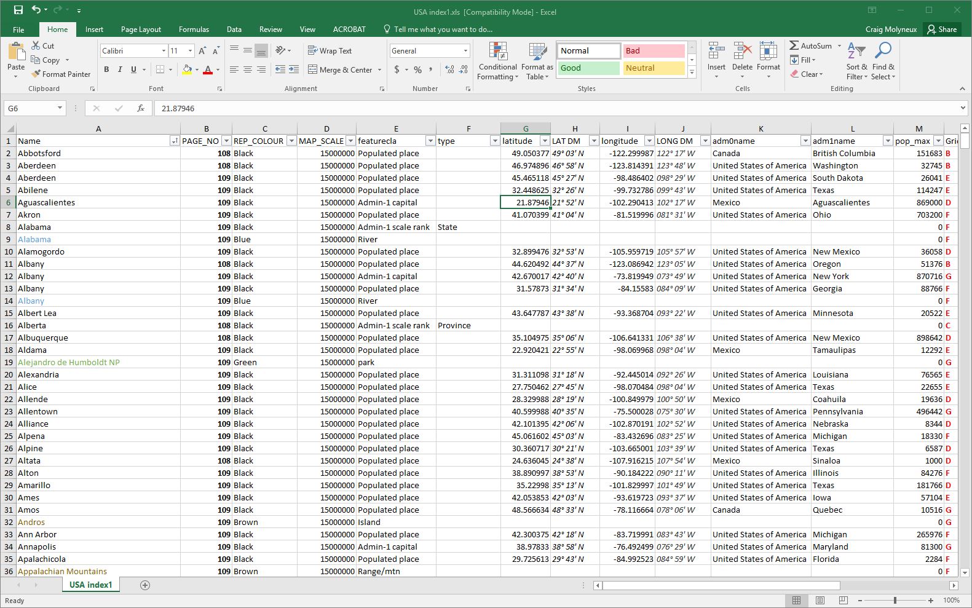Activate the Format Painter brush
The height and width of the screenshot is (608, 972).
61,74
